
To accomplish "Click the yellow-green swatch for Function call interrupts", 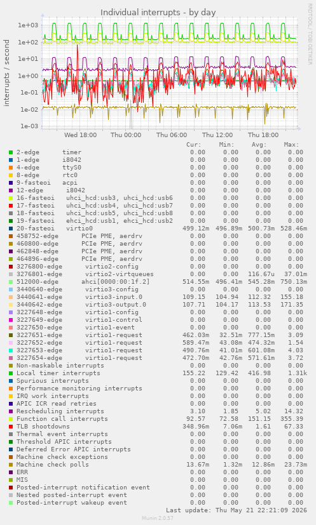I will 11,419.
